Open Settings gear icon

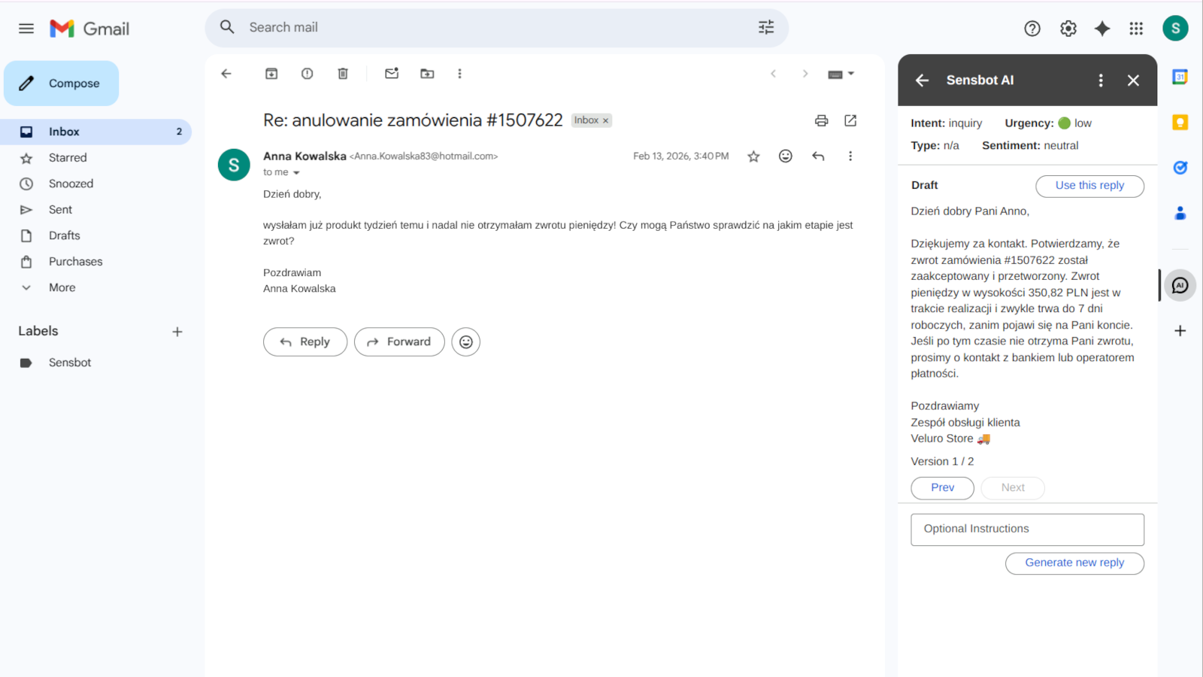(x=1068, y=29)
